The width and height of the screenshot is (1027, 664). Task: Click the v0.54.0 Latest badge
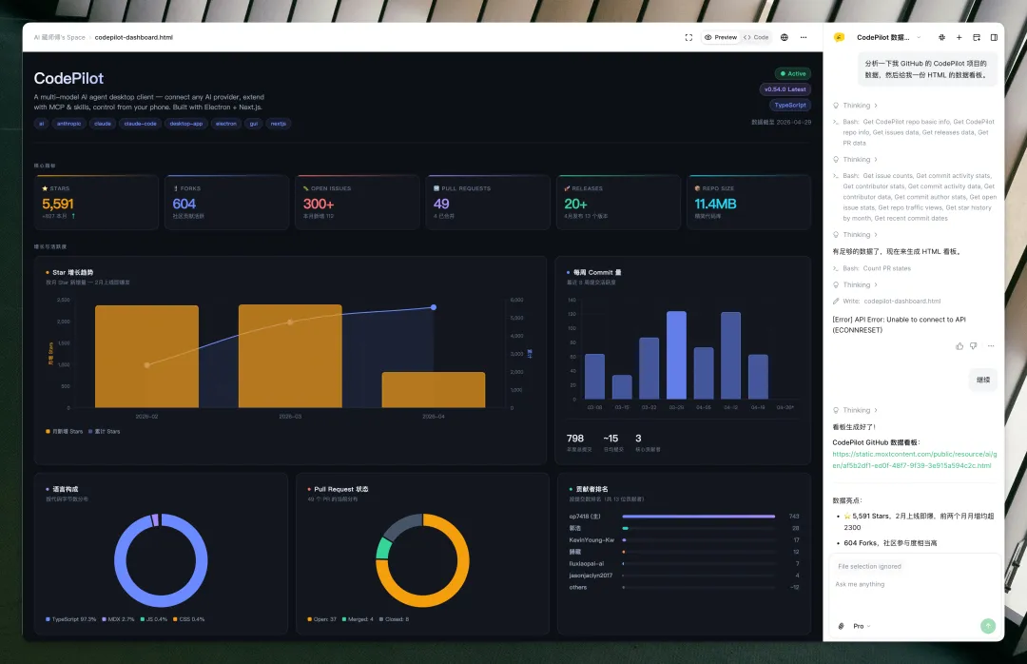click(x=785, y=89)
